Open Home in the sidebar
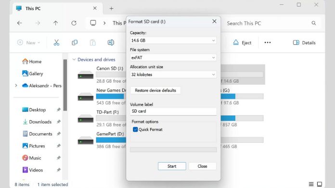 click(32, 62)
